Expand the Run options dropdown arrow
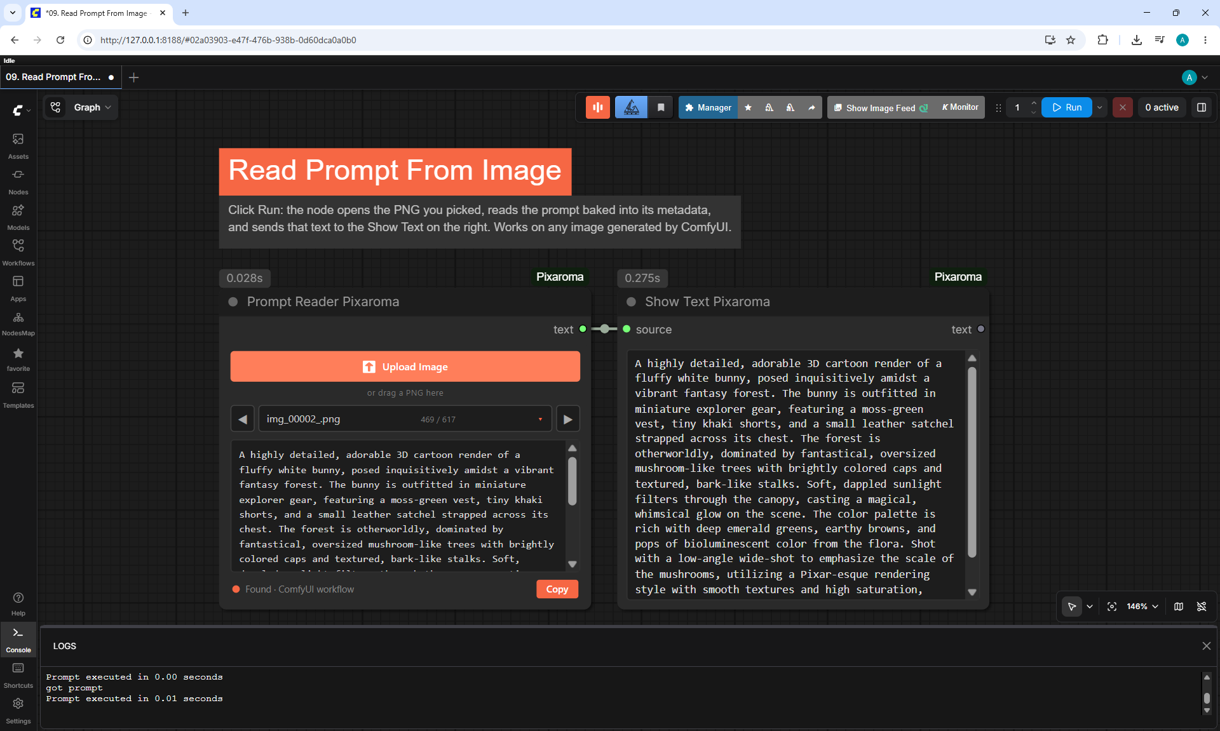Image resolution: width=1220 pixels, height=731 pixels. [1100, 107]
